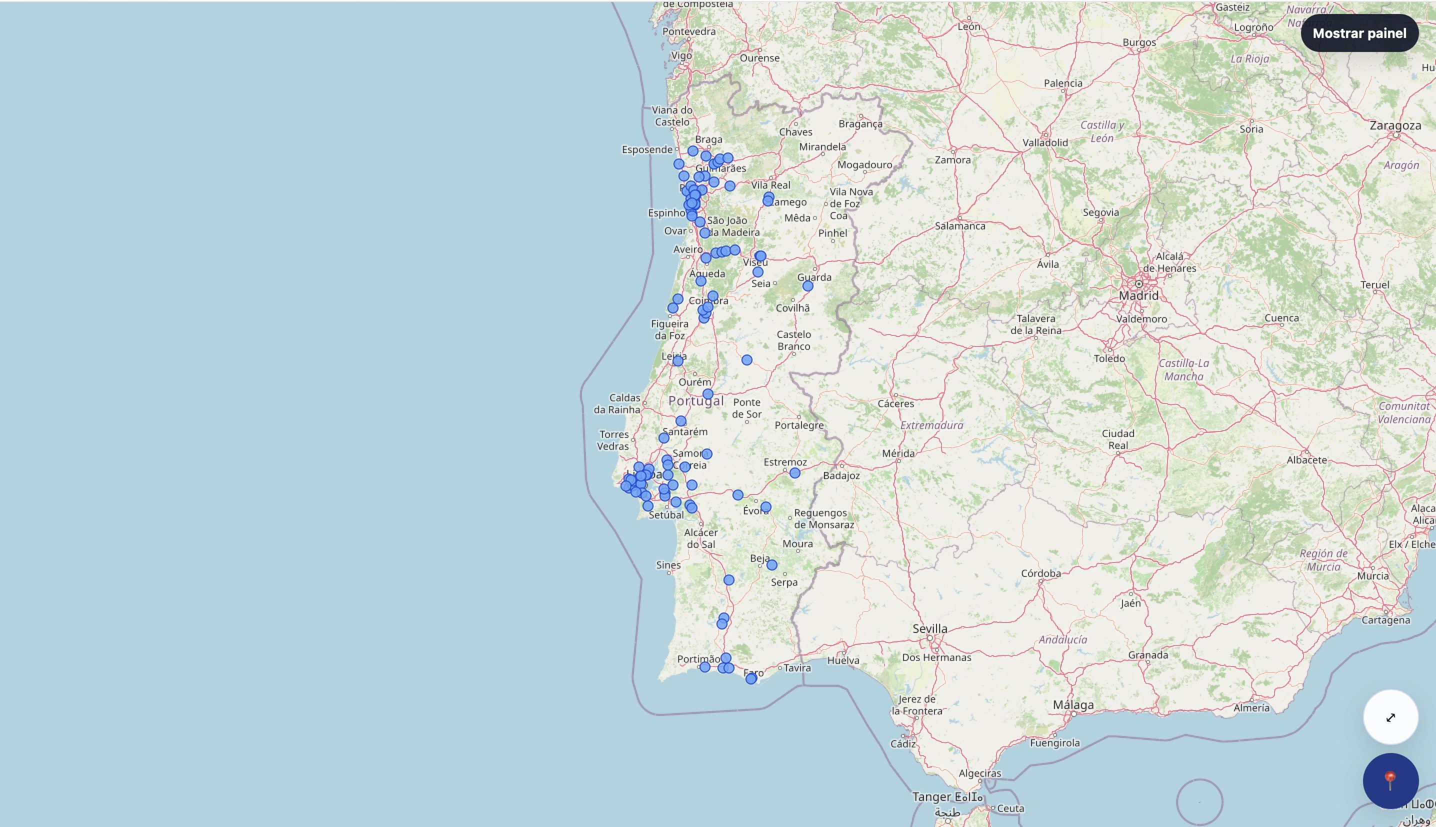Click marker right of Samora Correia label
The width and height of the screenshot is (1436, 827).
(707, 454)
